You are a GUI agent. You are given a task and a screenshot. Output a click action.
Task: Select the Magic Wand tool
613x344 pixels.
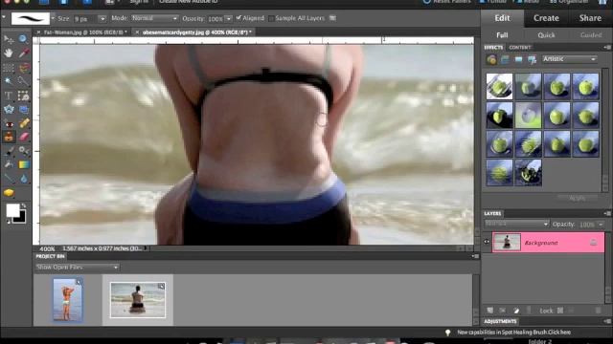(9, 81)
